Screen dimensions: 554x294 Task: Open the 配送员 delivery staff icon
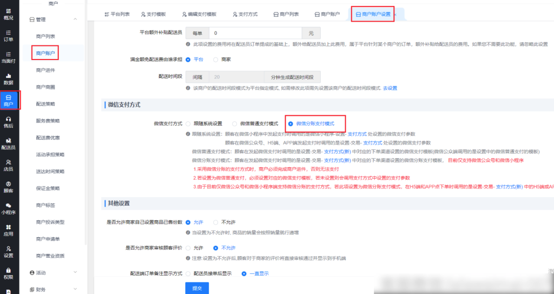point(9,143)
